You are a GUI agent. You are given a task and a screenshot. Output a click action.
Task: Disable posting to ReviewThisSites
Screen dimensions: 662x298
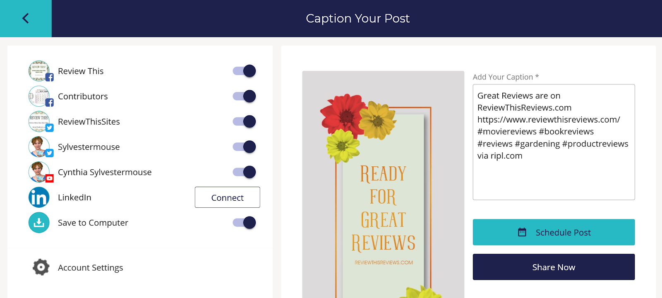pyautogui.click(x=244, y=121)
